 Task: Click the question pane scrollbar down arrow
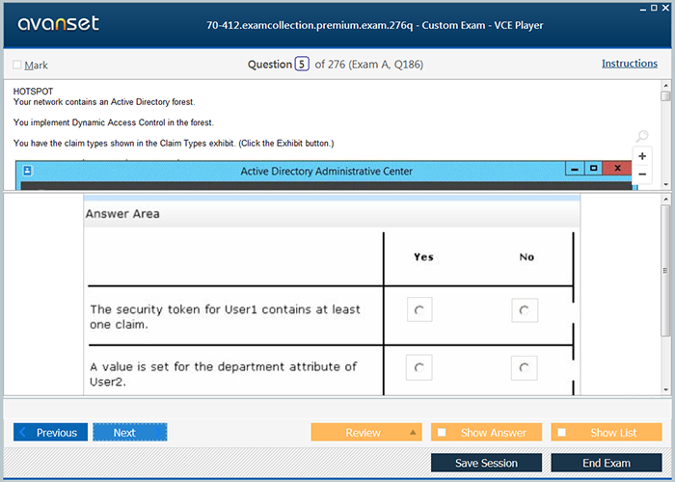pyautogui.click(x=665, y=185)
